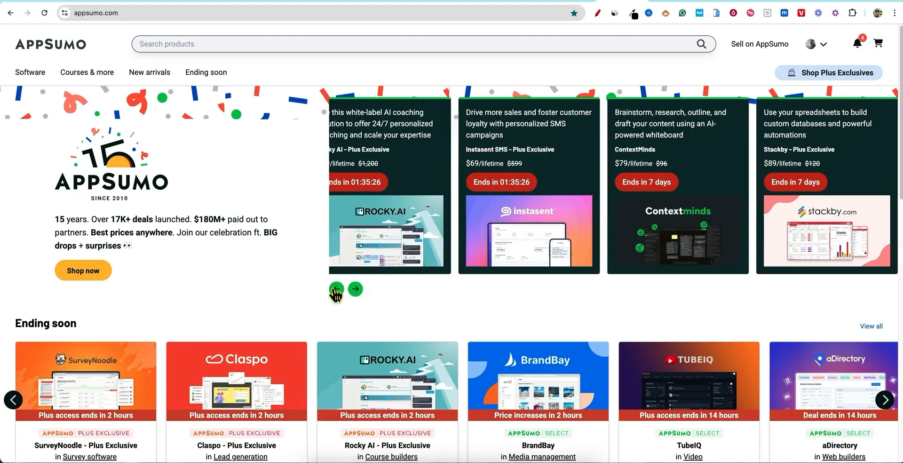The width and height of the screenshot is (903, 463).
Task: Click the Media management category link
Action: pyautogui.click(x=542, y=456)
